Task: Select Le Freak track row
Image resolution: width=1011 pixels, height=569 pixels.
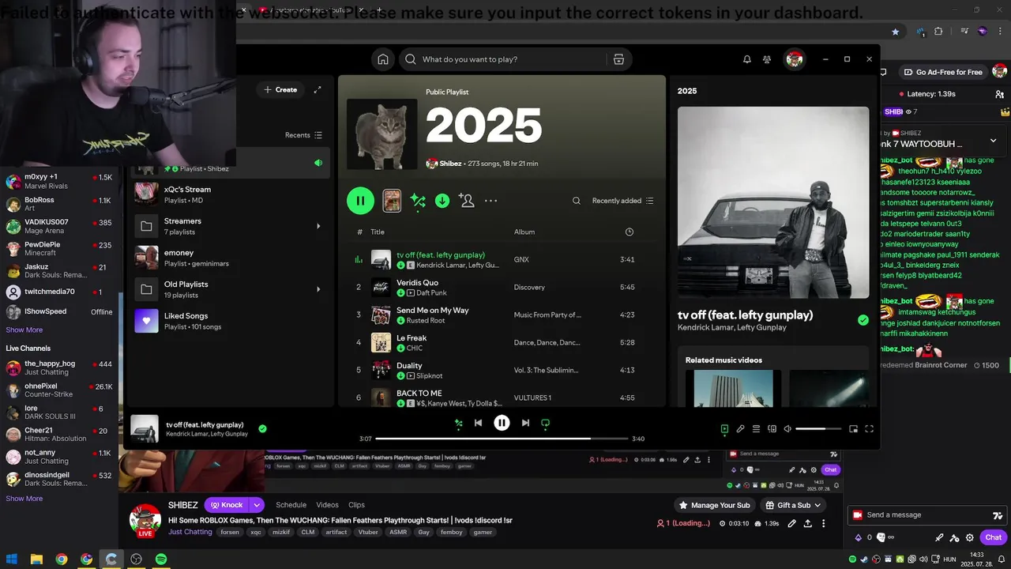Action: pyautogui.click(x=502, y=342)
